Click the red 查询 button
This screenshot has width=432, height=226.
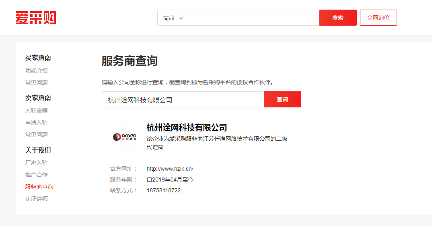(282, 99)
